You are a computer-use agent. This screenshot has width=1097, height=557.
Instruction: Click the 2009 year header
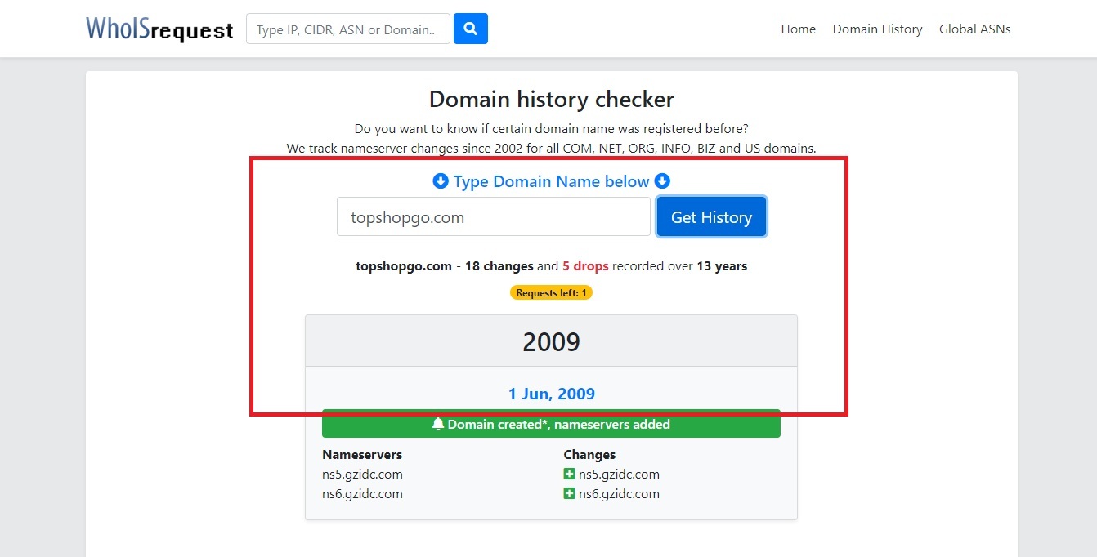point(551,341)
